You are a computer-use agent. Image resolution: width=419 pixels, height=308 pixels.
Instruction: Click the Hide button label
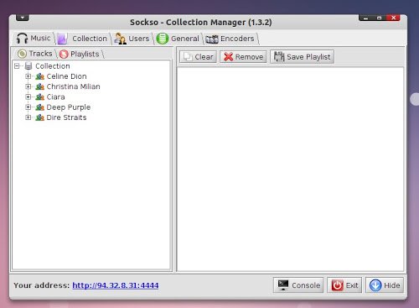pyautogui.click(x=392, y=285)
